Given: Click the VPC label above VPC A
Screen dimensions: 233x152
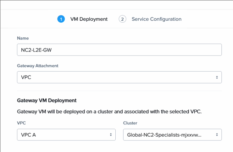Looking at the screenshot, I should (21, 123).
